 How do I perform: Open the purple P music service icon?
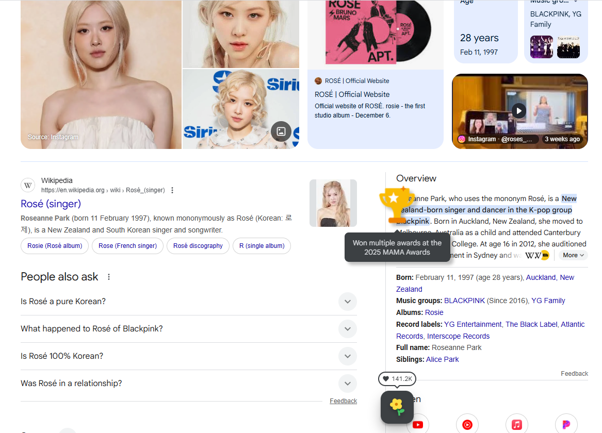[566, 424]
